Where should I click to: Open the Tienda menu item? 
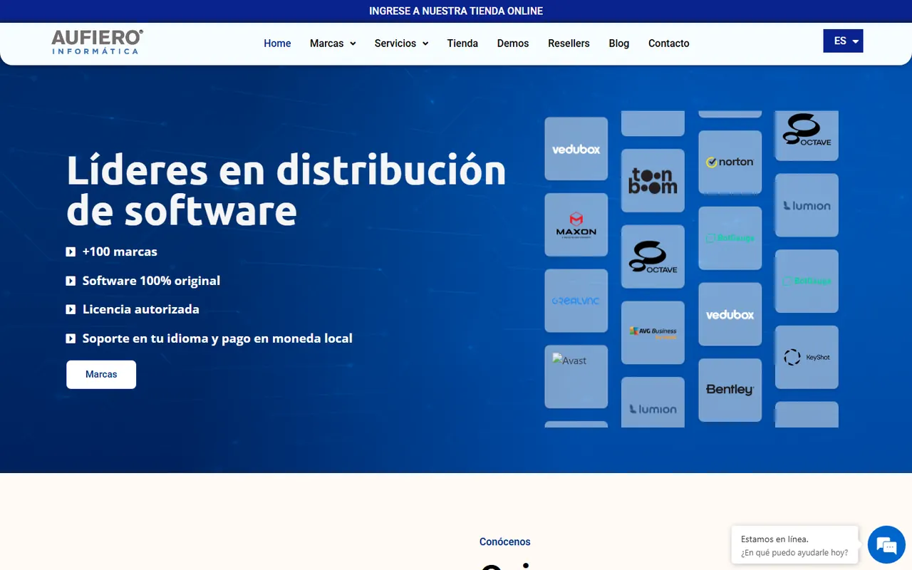[x=462, y=43]
